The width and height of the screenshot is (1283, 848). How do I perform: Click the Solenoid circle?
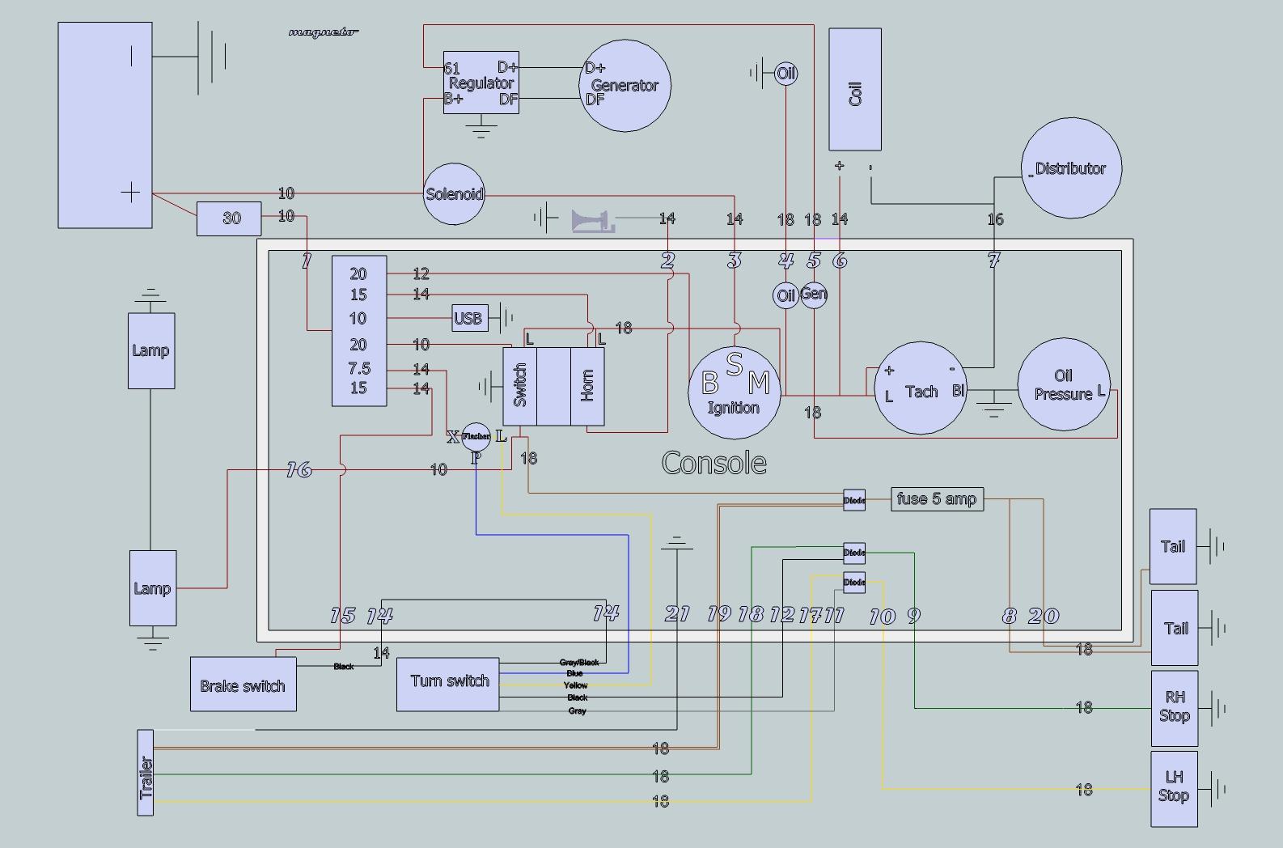tap(454, 194)
